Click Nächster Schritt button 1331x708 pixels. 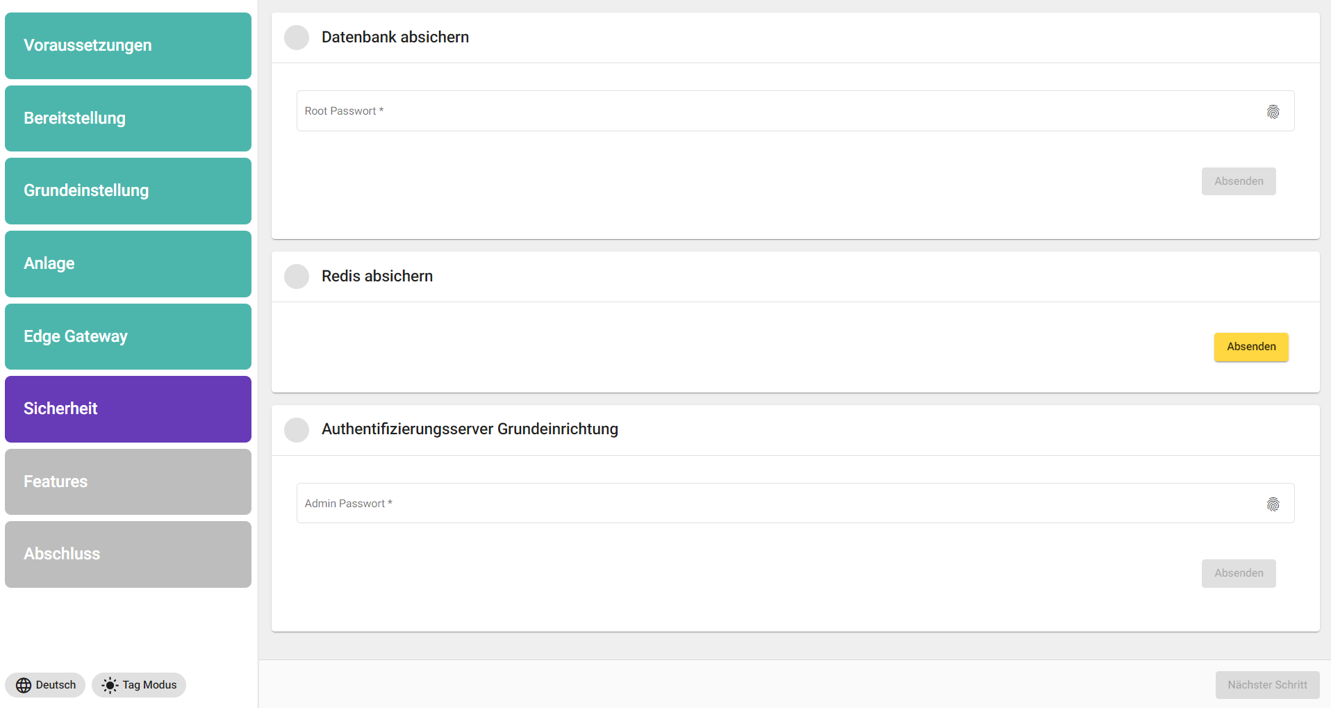click(1266, 685)
